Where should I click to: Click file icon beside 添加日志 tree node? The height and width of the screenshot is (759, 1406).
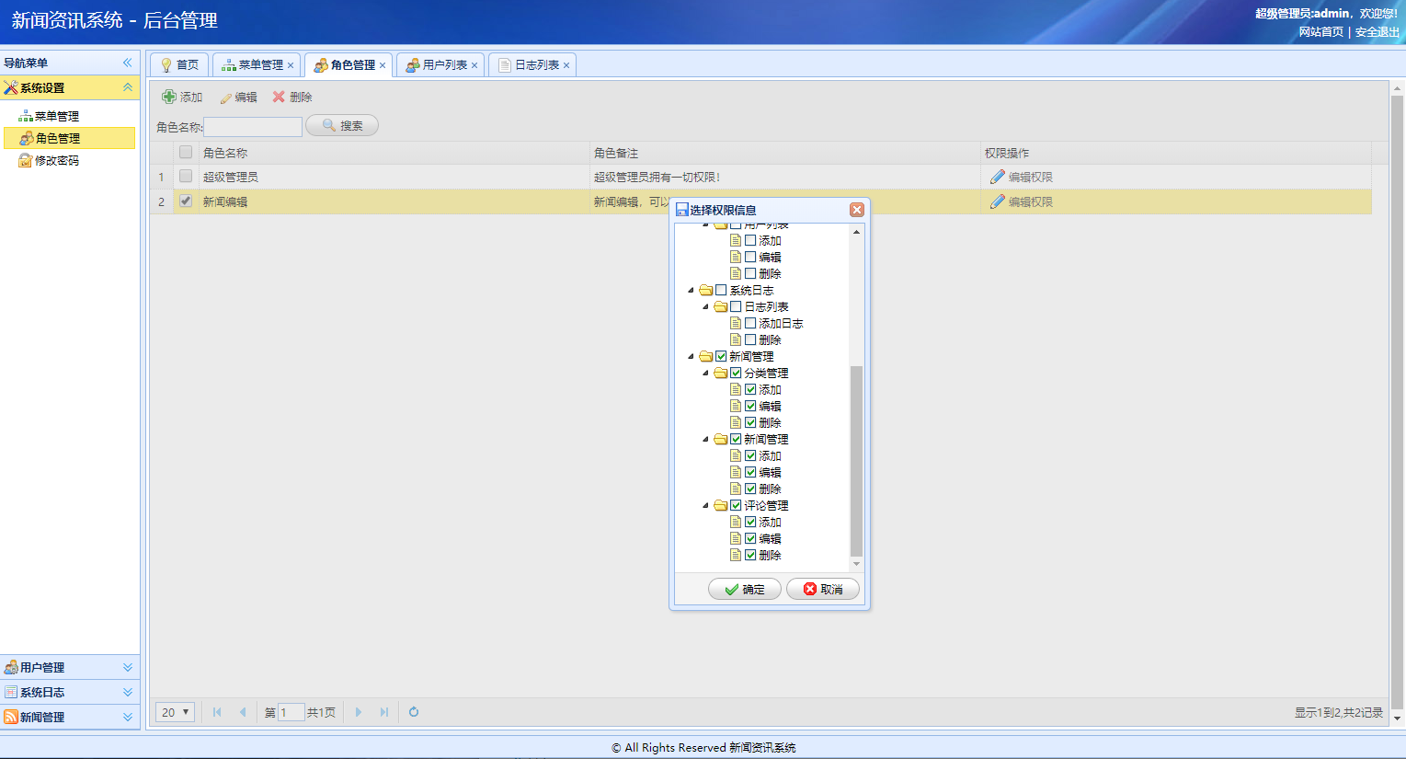pyautogui.click(x=736, y=323)
